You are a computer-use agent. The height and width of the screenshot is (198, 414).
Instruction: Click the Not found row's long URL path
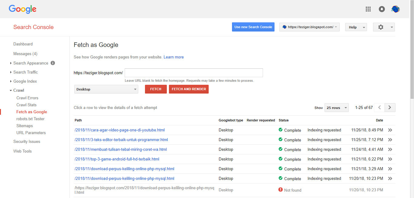coord(144,190)
